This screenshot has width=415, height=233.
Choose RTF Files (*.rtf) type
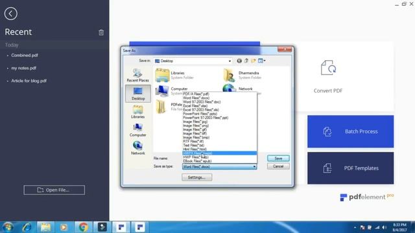coord(220,142)
